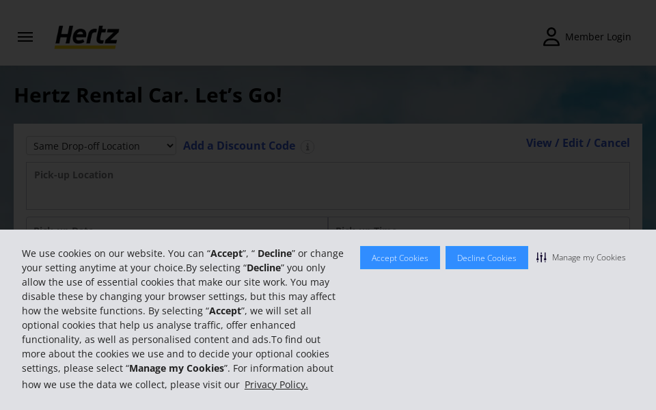The width and height of the screenshot is (656, 410).
Task: Click the Member Login person icon
Action: (x=551, y=36)
